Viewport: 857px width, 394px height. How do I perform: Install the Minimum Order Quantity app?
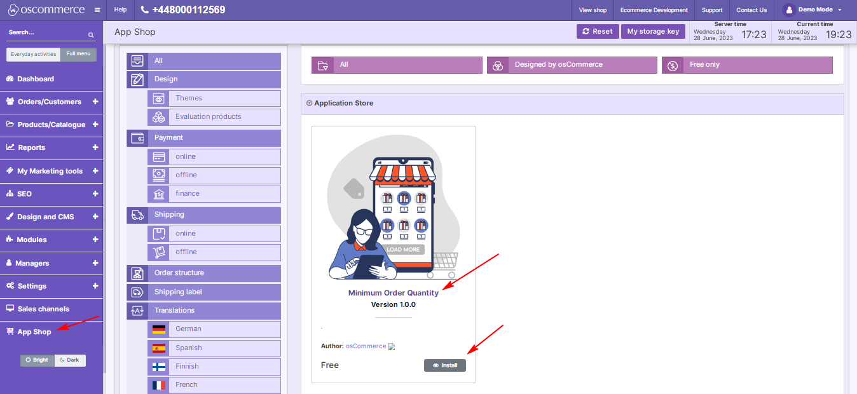coord(445,365)
